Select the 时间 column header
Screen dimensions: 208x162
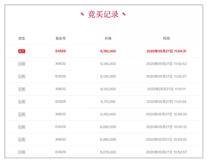[x=166, y=38]
